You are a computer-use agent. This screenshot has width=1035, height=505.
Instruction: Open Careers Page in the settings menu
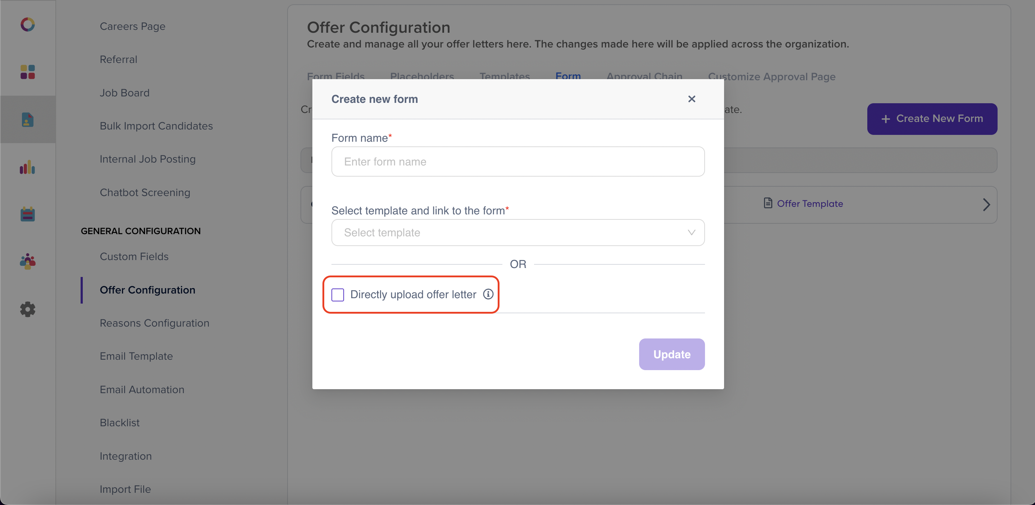coord(132,27)
